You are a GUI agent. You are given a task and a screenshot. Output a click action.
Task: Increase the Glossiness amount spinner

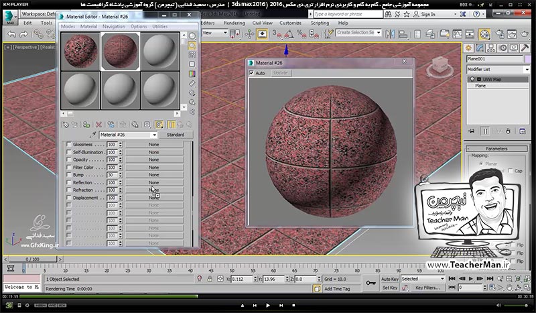pyautogui.click(x=120, y=143)
